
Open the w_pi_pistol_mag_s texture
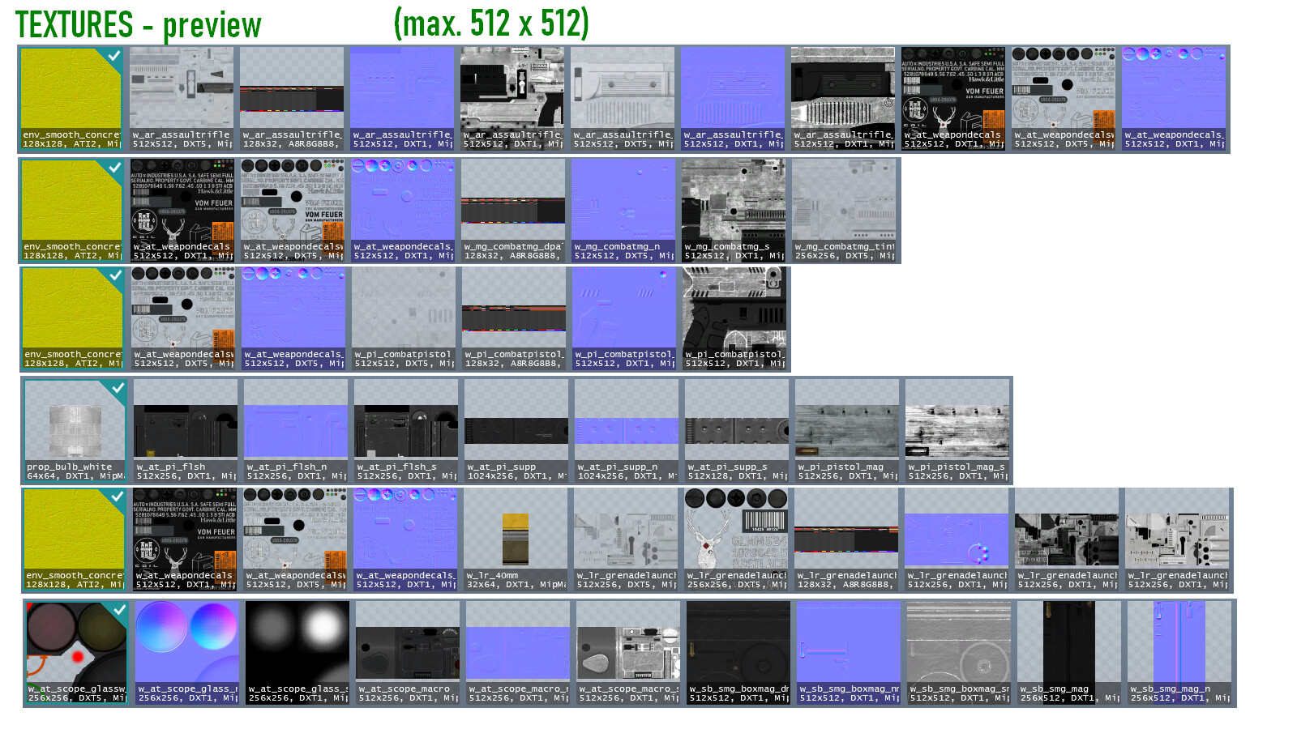click(x=957, y=431)
